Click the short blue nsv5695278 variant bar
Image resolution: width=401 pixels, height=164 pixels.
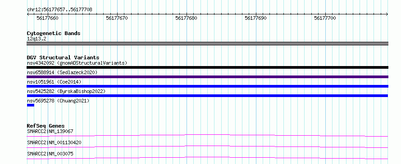coord(31,105)
